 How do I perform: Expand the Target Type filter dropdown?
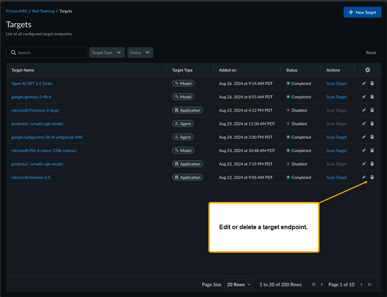[x=107, y=53]
